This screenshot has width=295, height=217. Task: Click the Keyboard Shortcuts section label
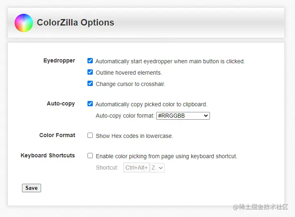click(48, 156)
